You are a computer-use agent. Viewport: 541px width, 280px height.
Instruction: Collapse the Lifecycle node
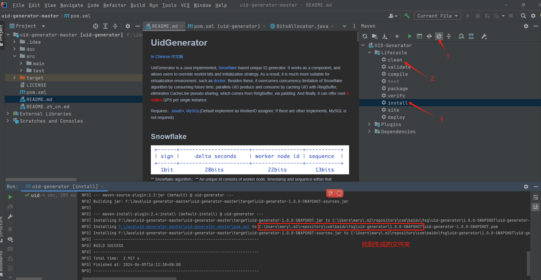(370, 53)
